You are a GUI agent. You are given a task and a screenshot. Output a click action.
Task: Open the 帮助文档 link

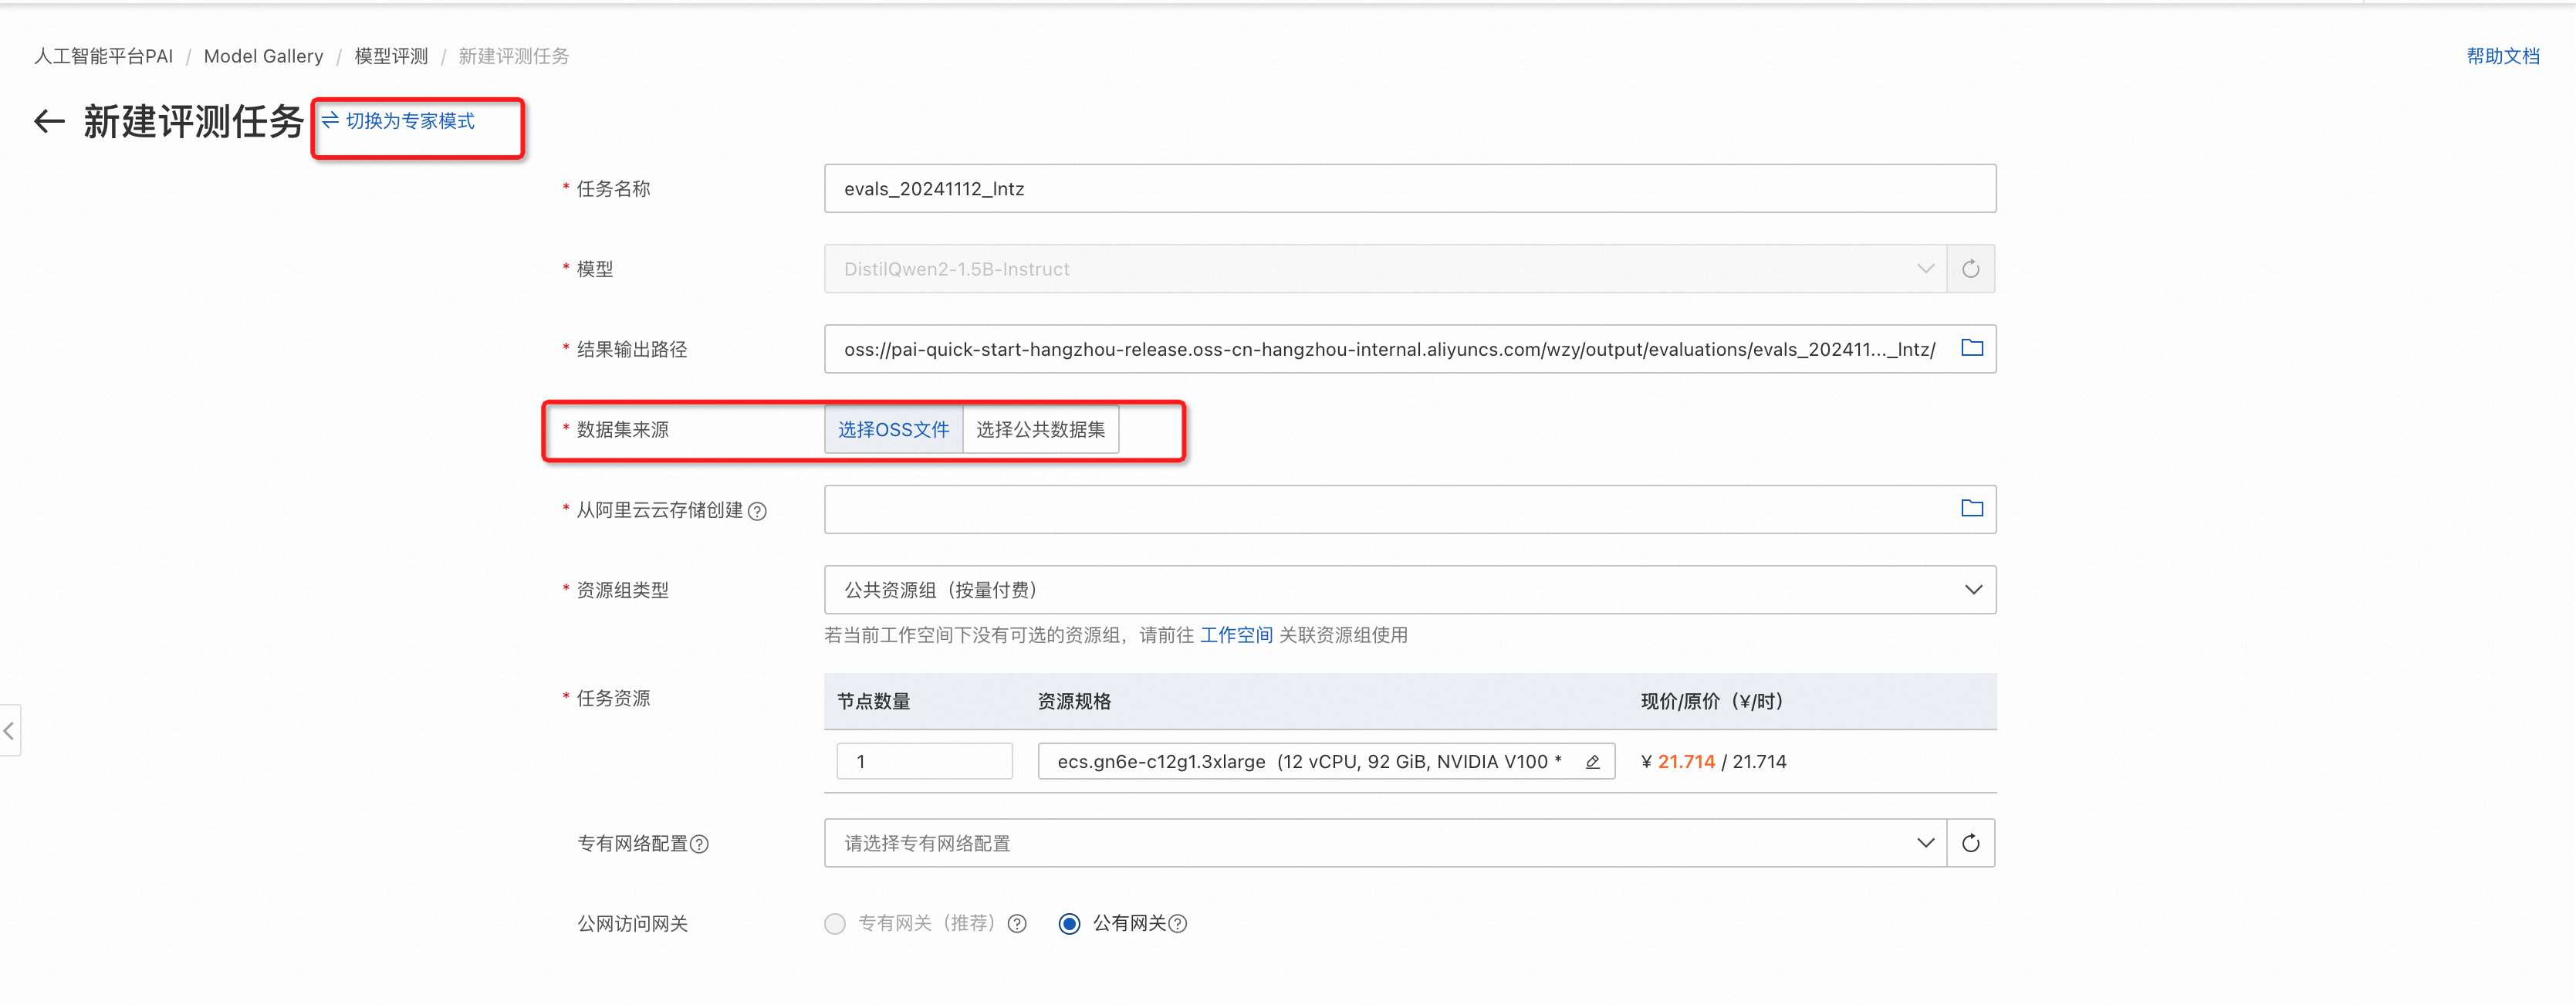pyautogui.click(x=2502, y=56)
